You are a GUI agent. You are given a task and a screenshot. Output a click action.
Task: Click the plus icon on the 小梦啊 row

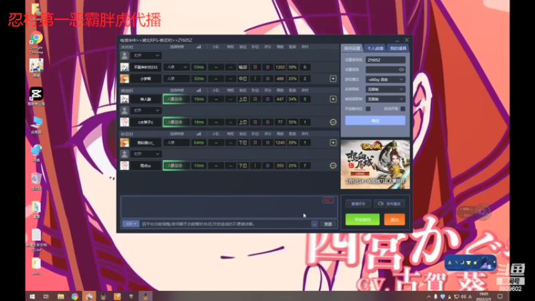click(x=333, y=79)
